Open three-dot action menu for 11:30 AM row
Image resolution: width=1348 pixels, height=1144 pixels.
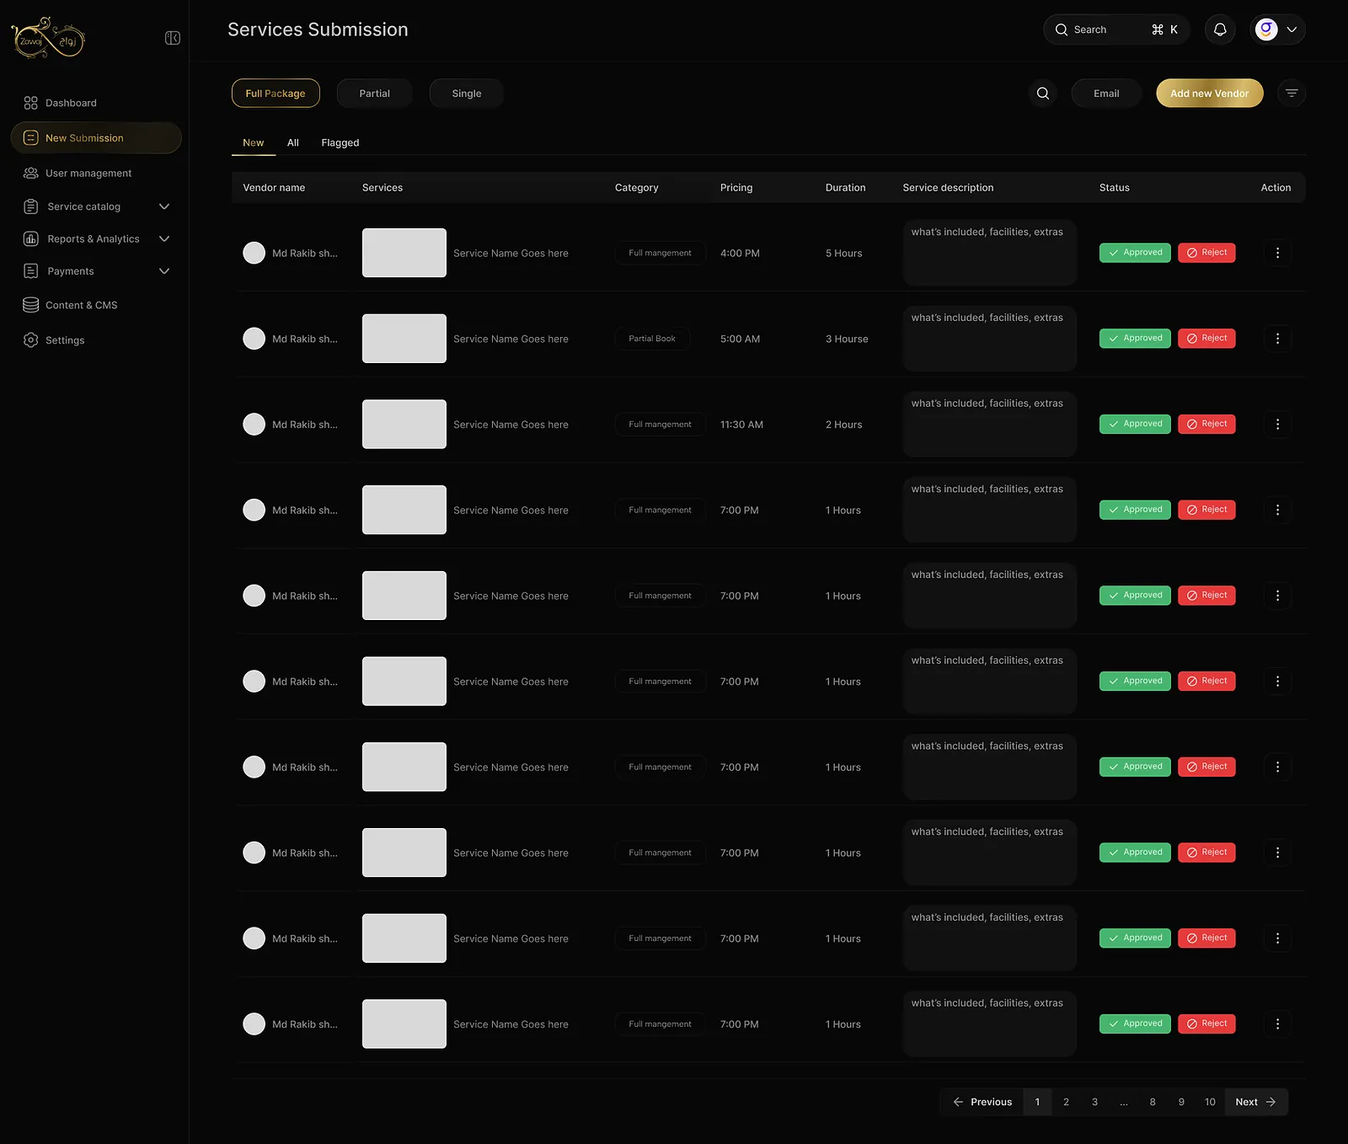click(x=1277, y=425)
